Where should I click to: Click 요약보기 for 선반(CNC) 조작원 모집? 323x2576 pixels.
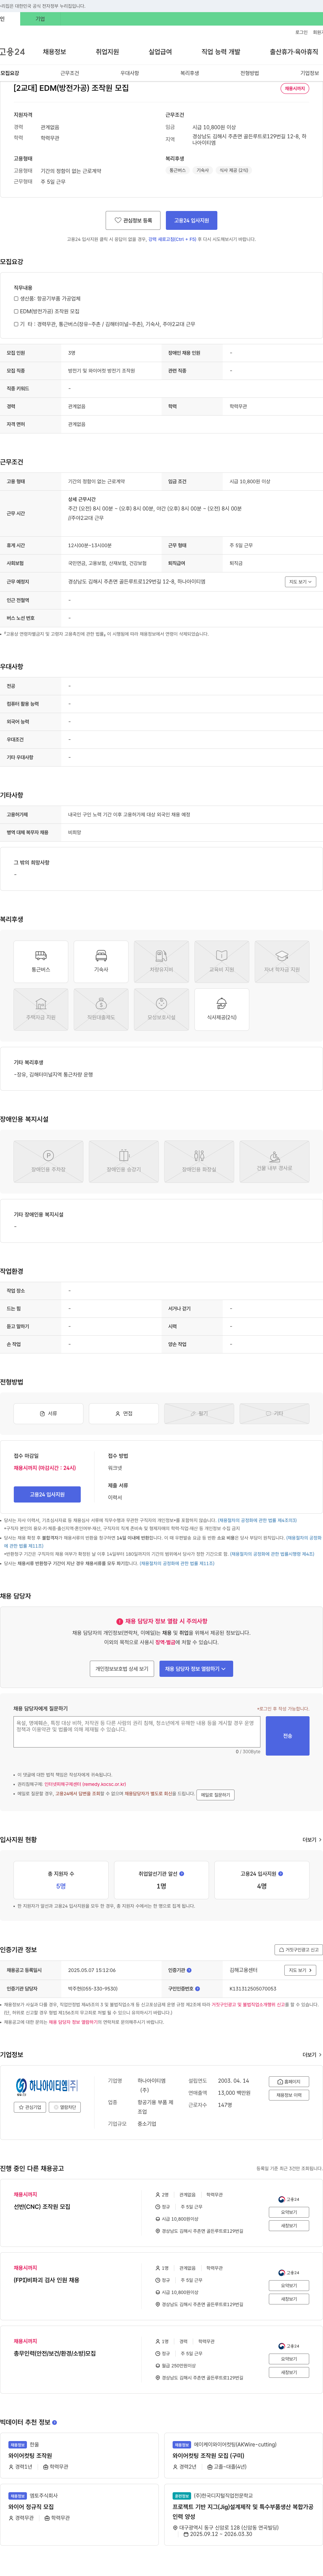pyautogui.click(x=289, y=2212)
